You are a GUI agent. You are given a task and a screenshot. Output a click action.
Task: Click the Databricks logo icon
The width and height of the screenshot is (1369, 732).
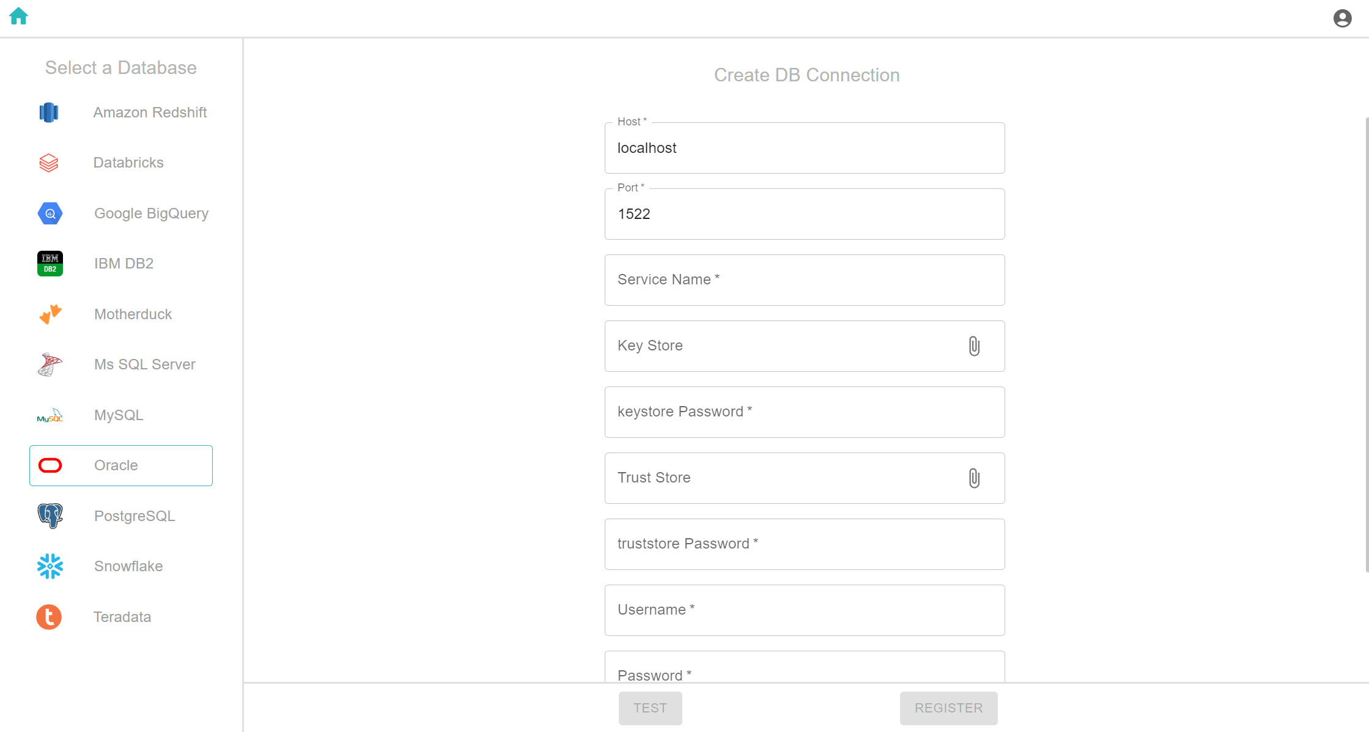point(49,163)
